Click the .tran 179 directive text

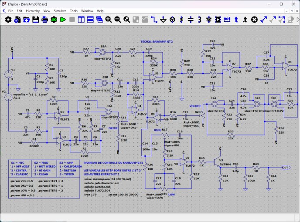[90, 195]
